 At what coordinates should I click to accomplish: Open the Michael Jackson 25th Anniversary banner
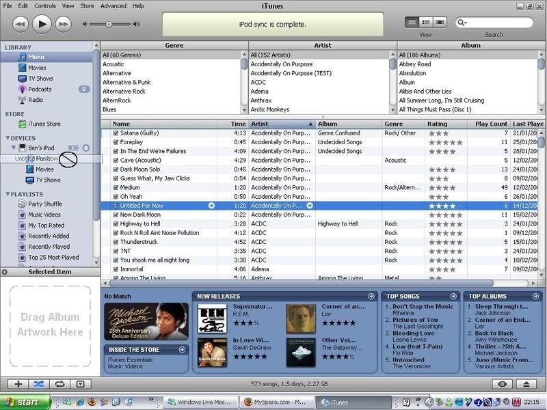146,321
